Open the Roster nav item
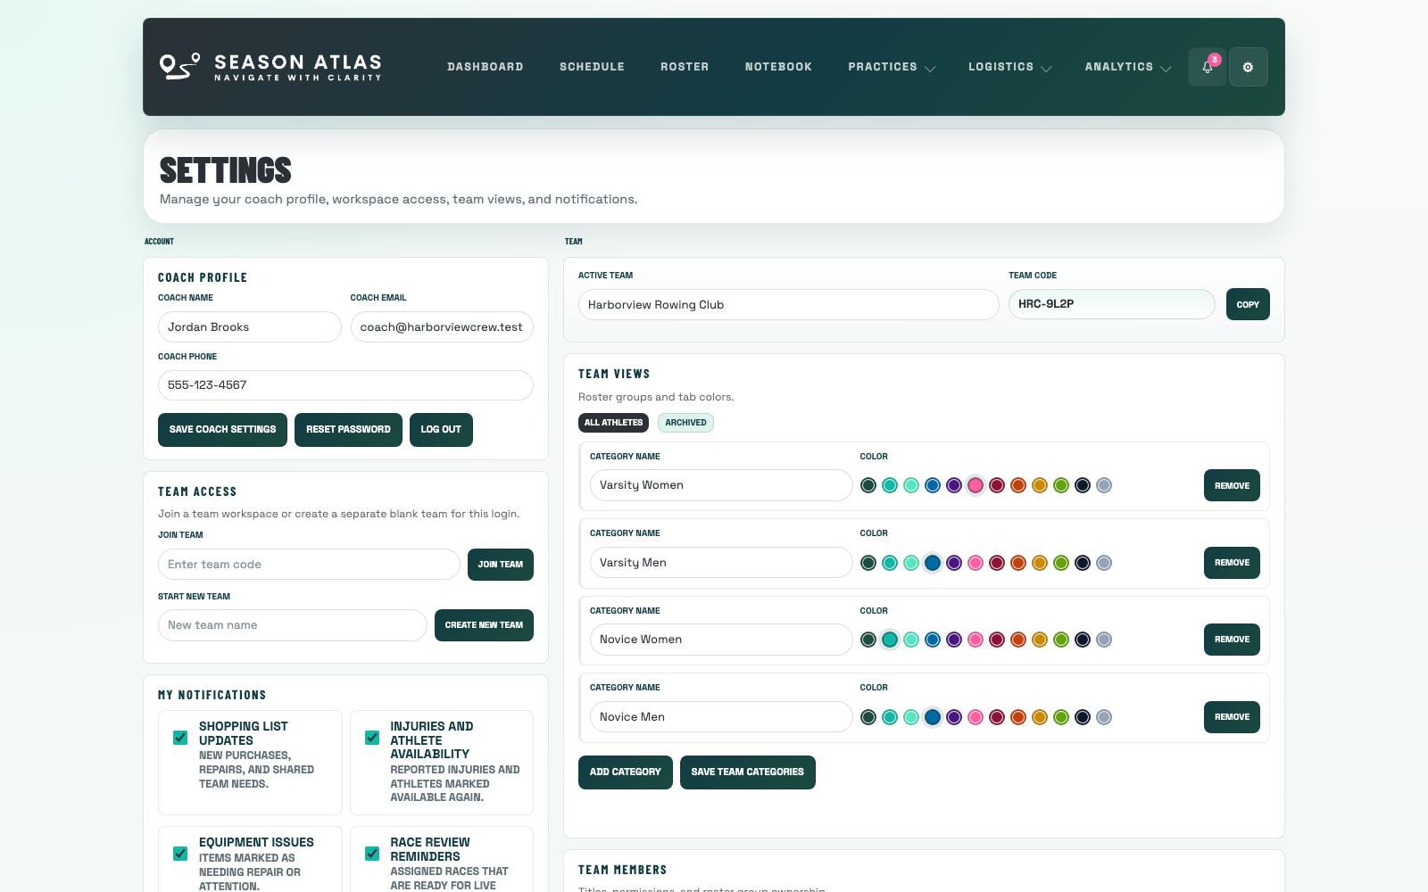Viewport: 1428px width, 892px height. 685,67
